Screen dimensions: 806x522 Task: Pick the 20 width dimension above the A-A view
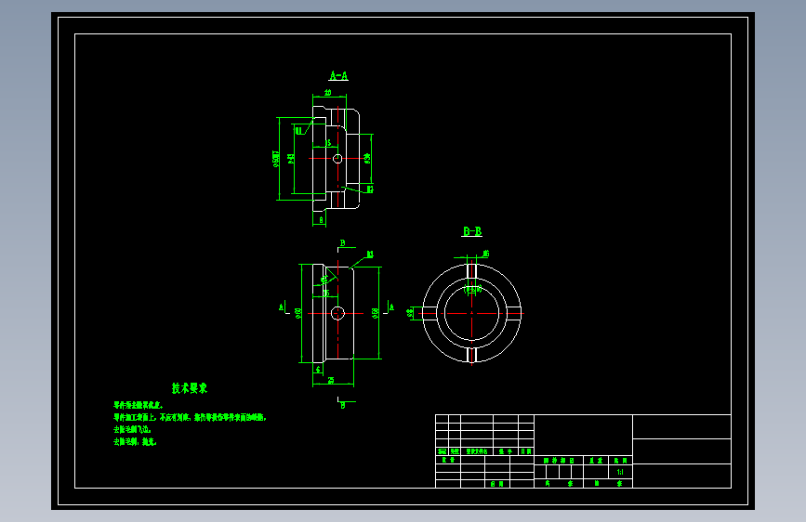(x=328, y=93)
